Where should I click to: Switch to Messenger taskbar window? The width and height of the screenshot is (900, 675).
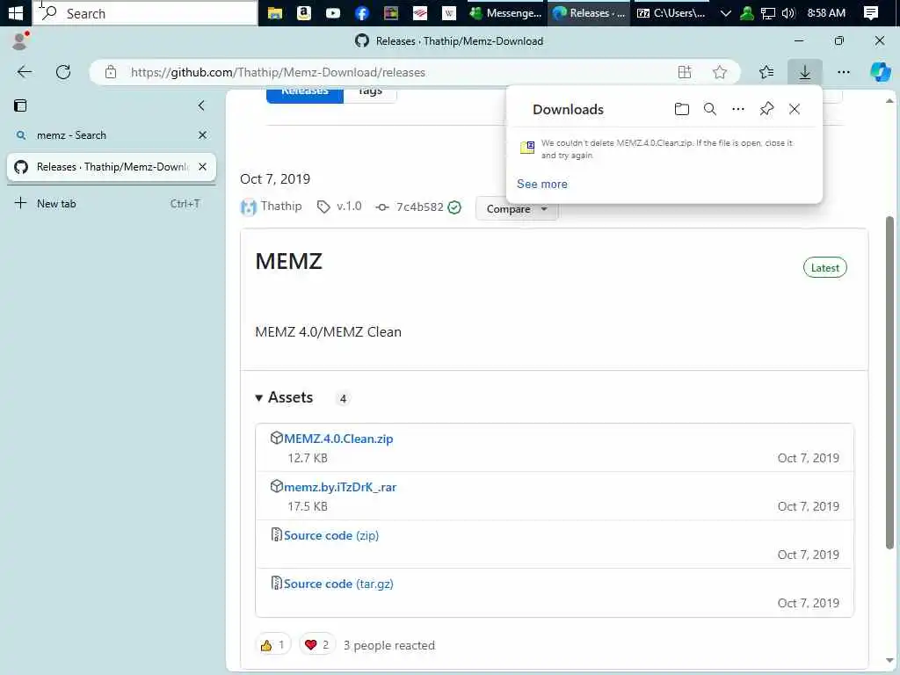[505, 12]
